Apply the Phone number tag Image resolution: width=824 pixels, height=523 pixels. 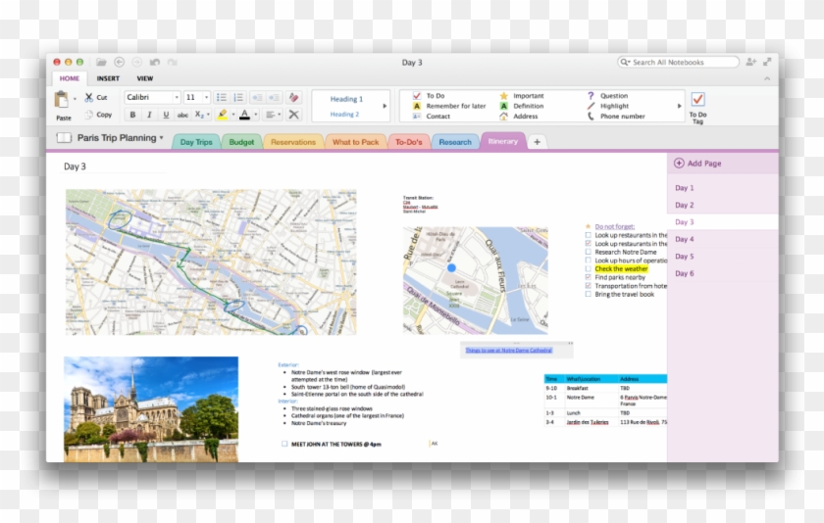pyautogui.click(x=616, y=116)
